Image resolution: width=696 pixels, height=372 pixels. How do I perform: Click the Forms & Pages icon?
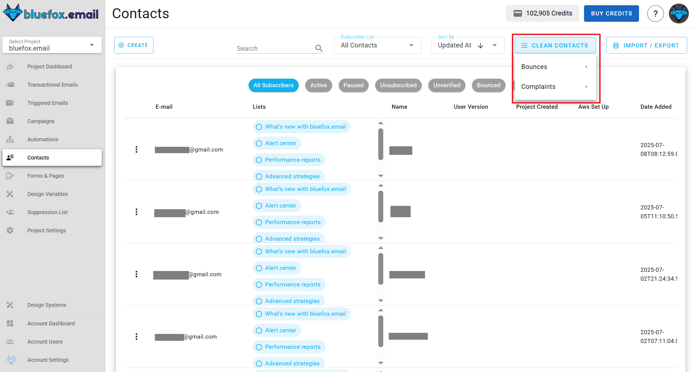(10, 176)
